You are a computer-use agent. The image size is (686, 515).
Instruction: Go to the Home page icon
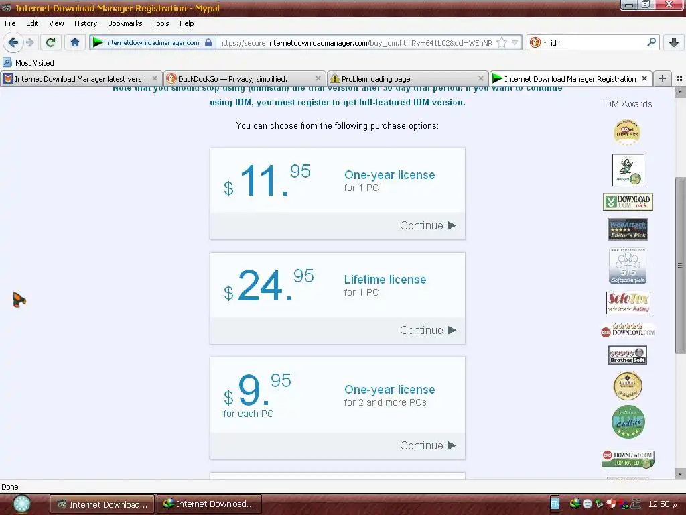tap(75, 42)
